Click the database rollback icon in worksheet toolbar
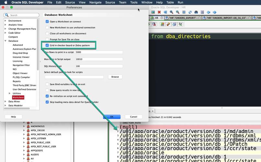The image size is (261, 162). click(154, 24)
